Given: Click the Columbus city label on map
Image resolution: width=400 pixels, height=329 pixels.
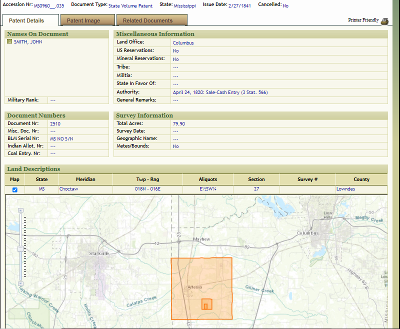Looking at the screenshot, I should click(x=307, y=233).
